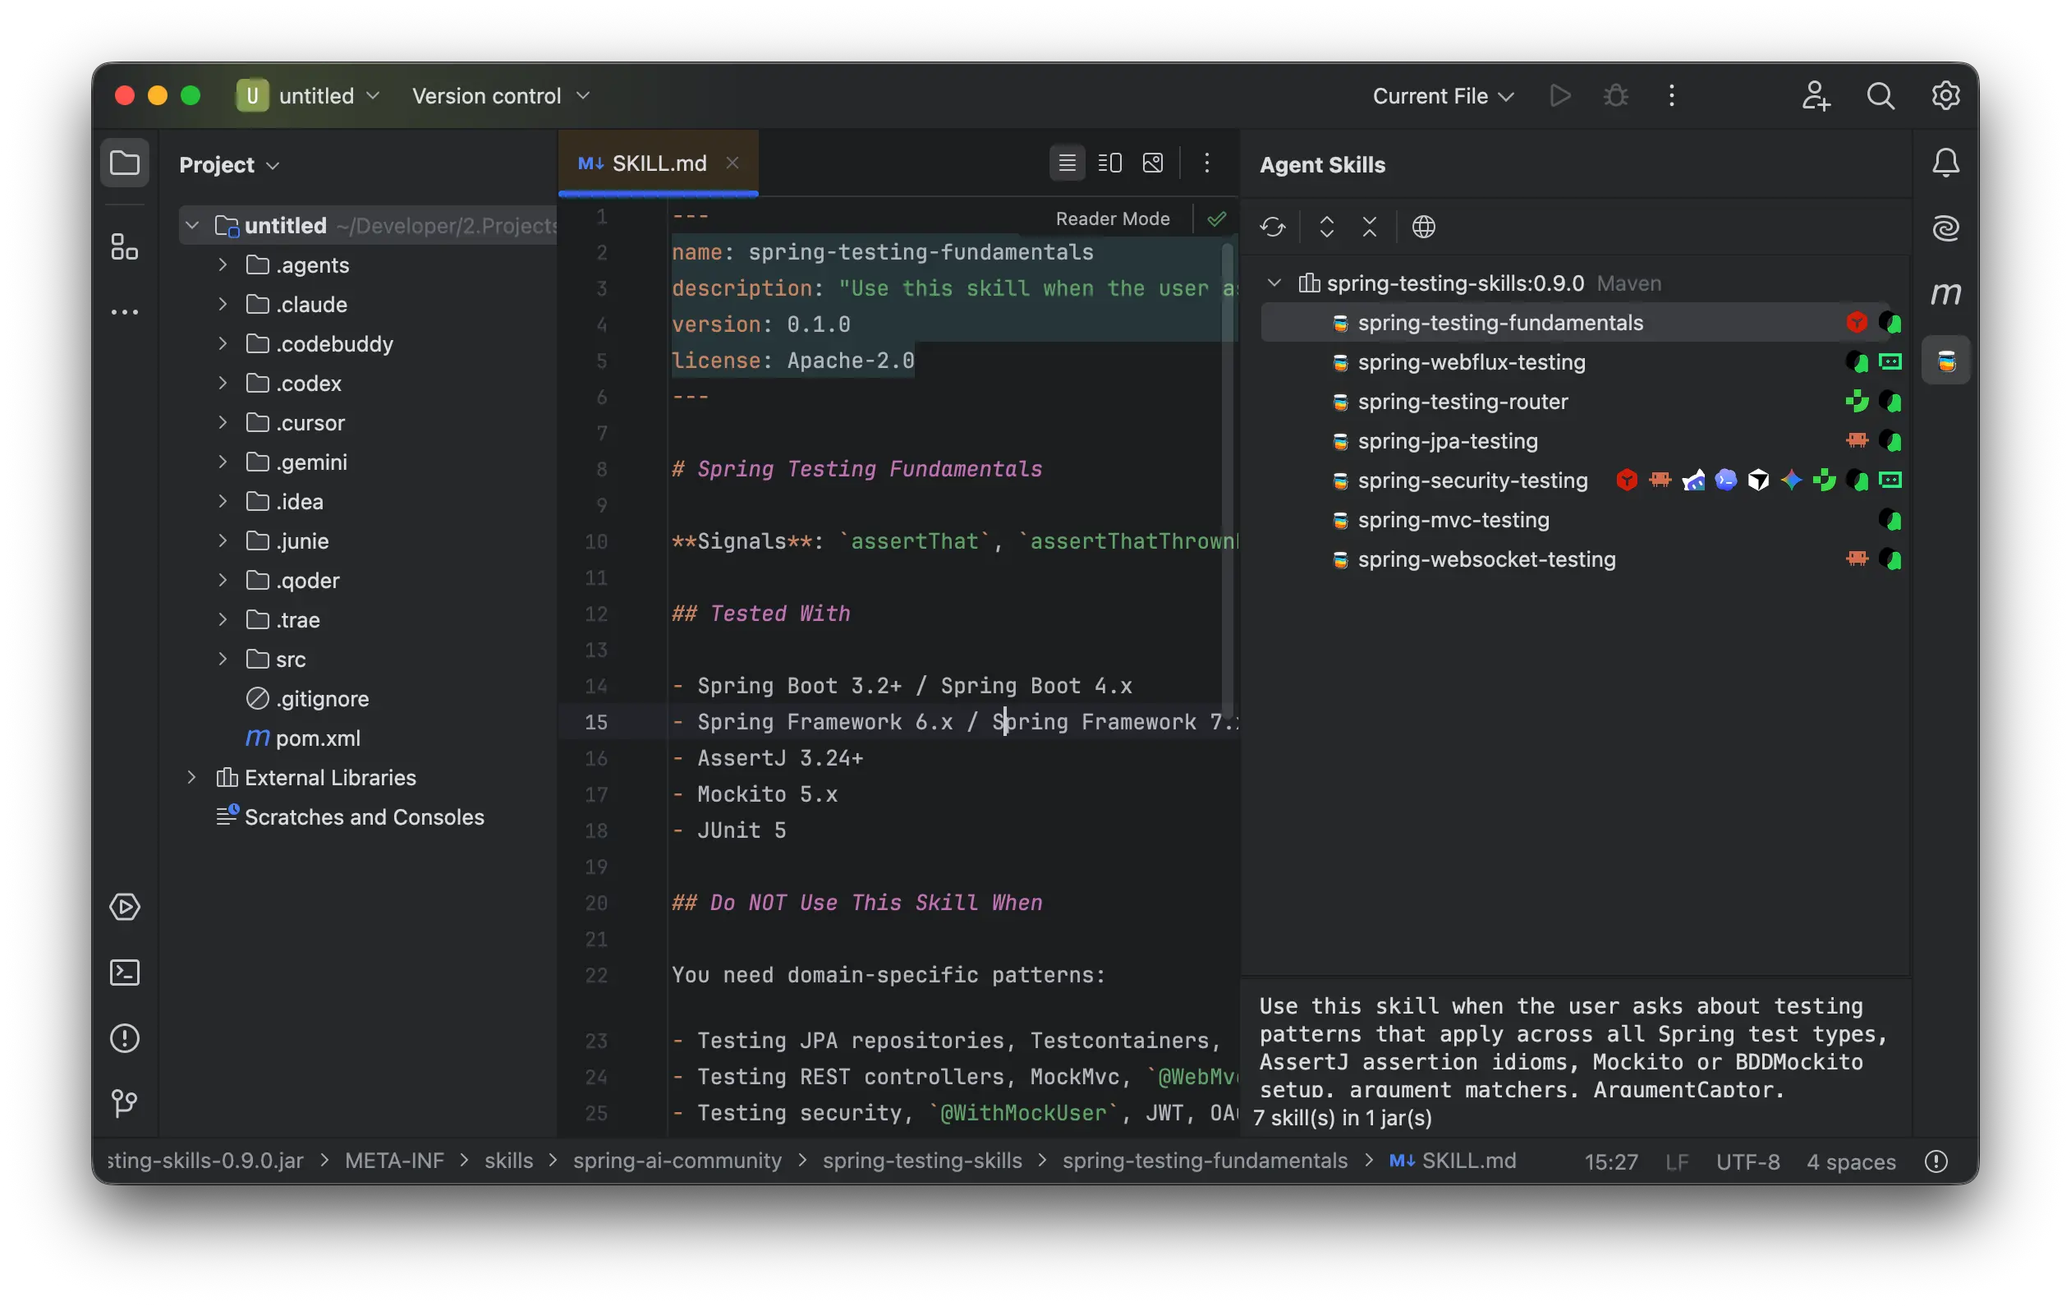Open the toolbar more actions menu
The image size is (2071, 1306).
point(1672,95)
